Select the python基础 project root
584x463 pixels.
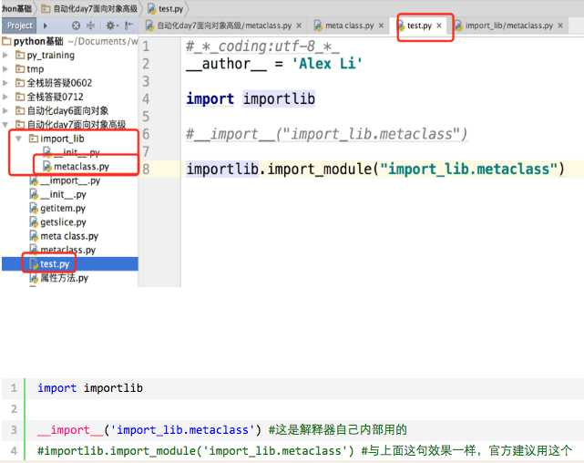pyautogui.click(x=33, y=41)
